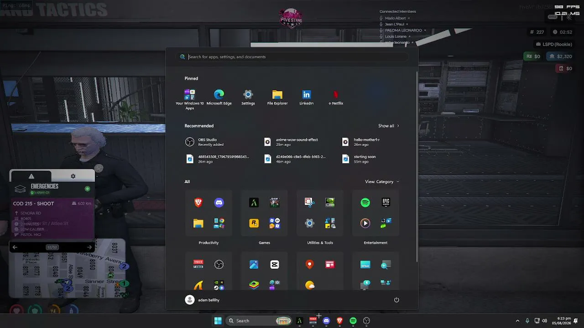Launch Rockstar Games Launcher in Games group
The image size is (584, 328).
tap(254, 223)
